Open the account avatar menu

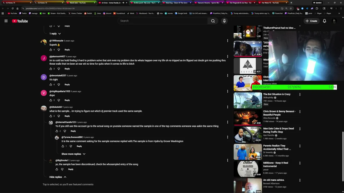[x=334, y=21]
